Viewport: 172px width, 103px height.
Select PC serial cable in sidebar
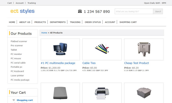[18, 63]
